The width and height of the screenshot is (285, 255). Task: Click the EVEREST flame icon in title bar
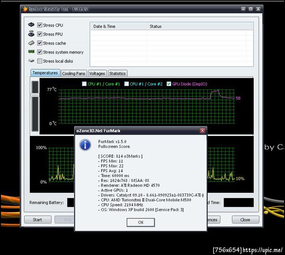(25, 9)
